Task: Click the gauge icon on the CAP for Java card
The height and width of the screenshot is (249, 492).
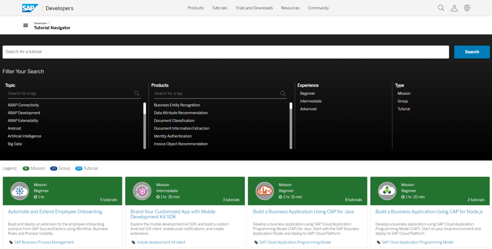Action: click(264, 191)
